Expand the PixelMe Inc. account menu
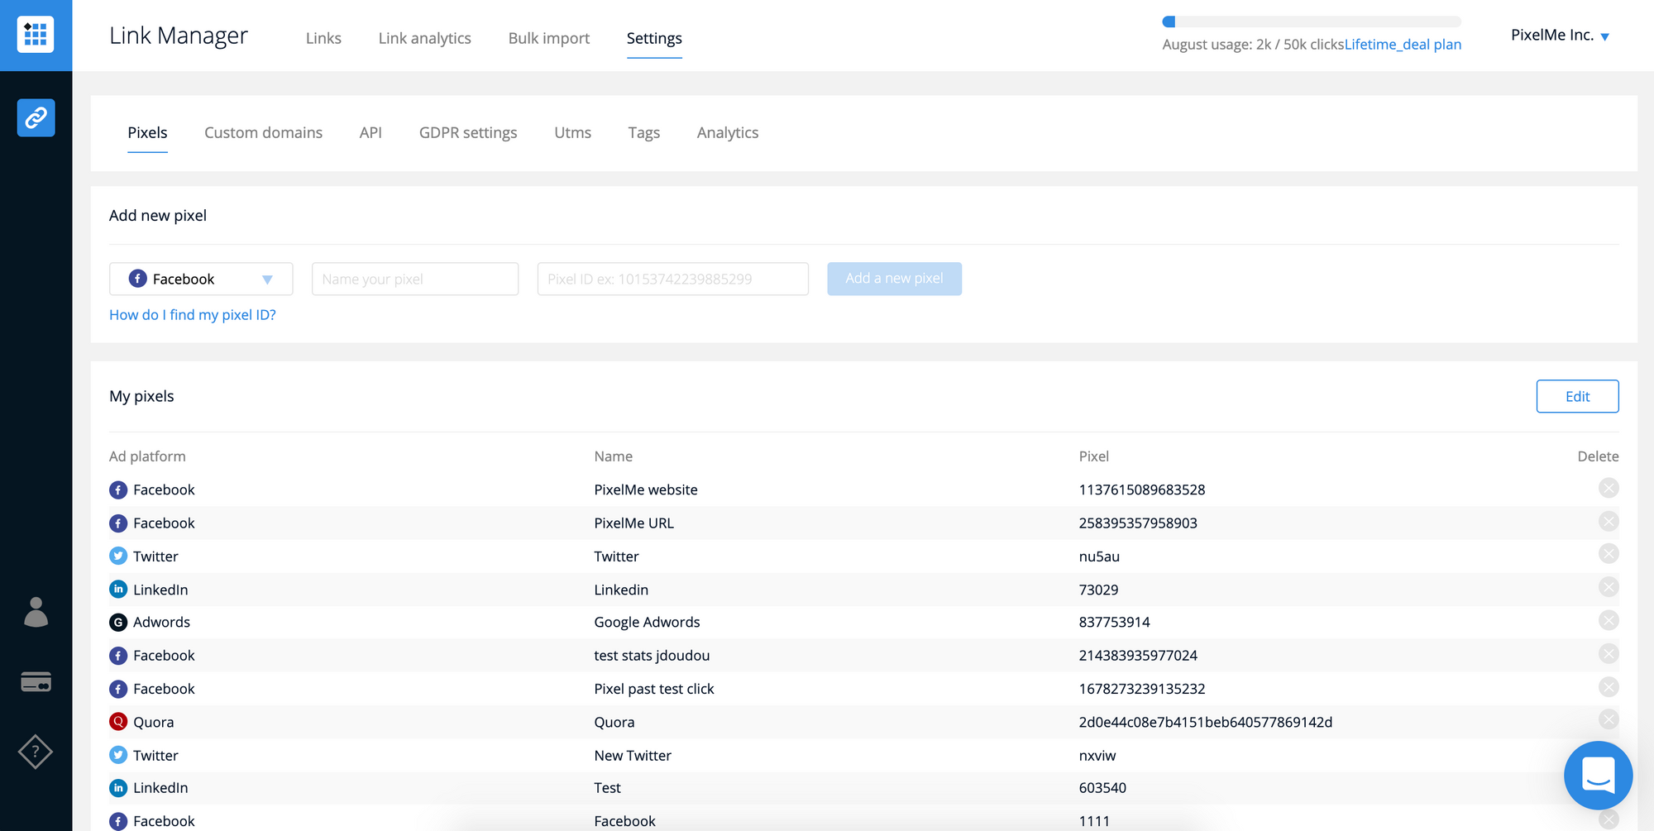The width and height of the screenshot is (1654, 831). pos(1560,35)
